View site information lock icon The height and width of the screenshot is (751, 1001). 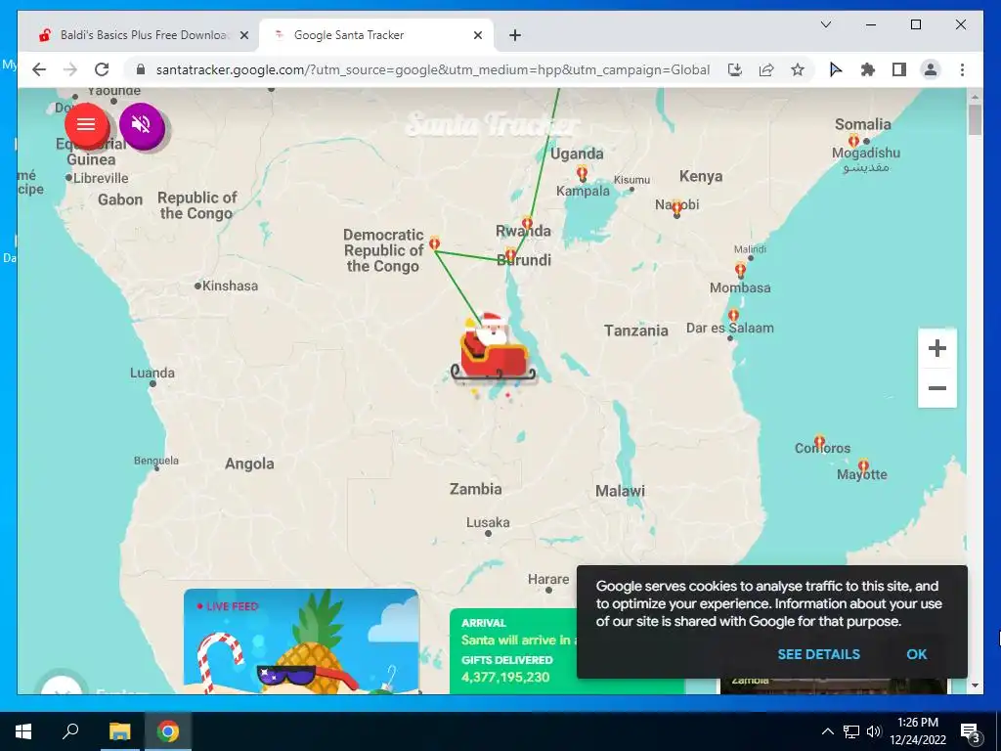coord(141,69)
